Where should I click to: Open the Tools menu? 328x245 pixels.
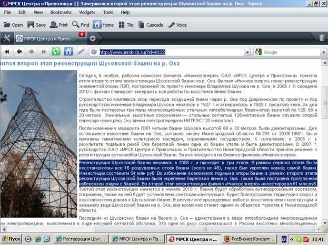click(108, 12)
